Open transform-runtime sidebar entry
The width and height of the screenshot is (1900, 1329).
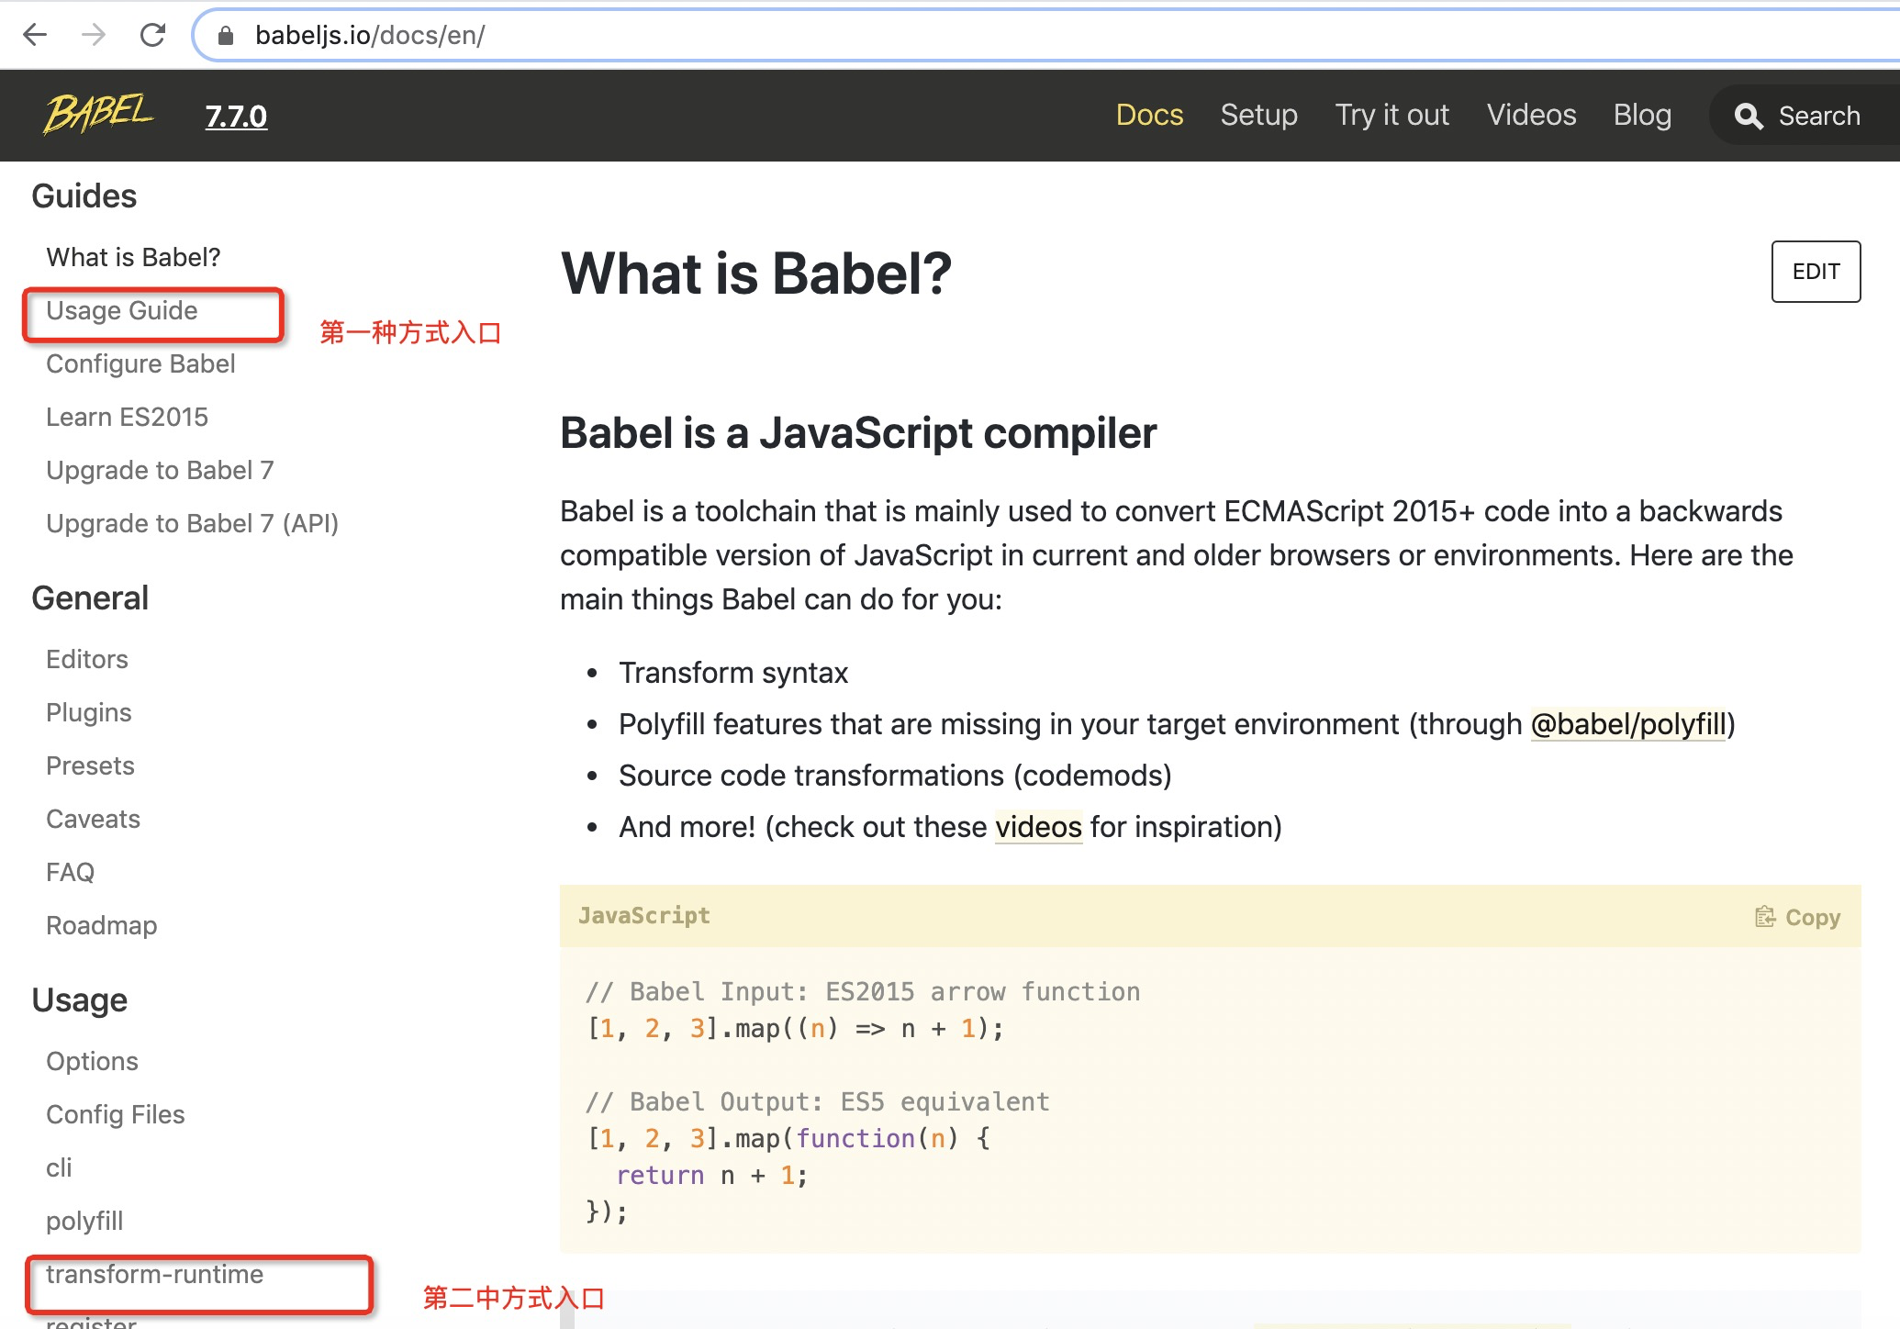point(155,1275)
